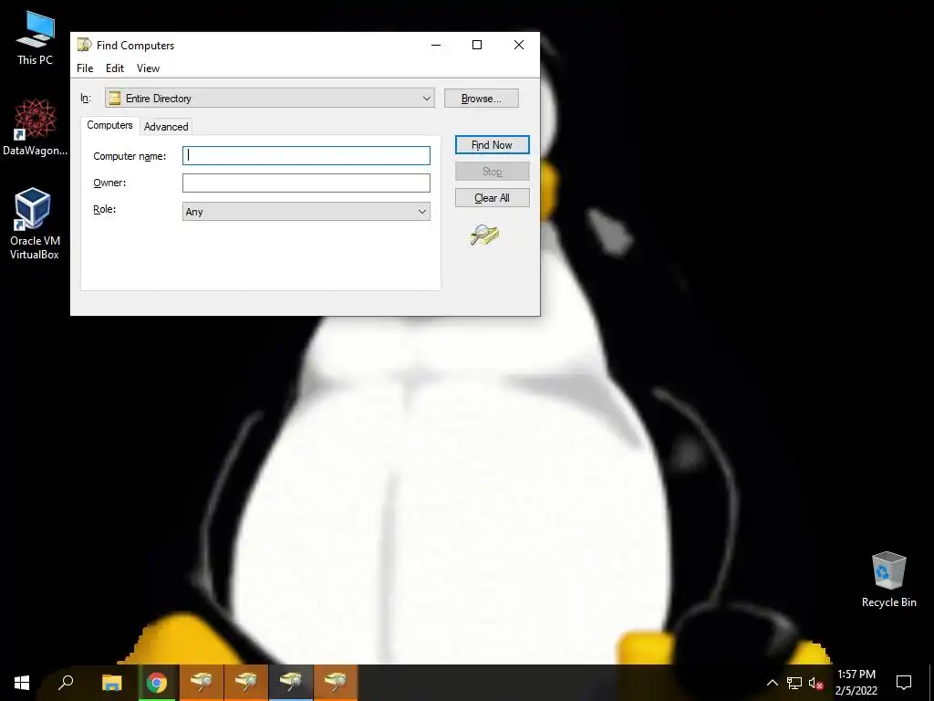Viewport: 934px width, 701px height.
Task: Focus the Computer name input field
Action: [306, 155]
